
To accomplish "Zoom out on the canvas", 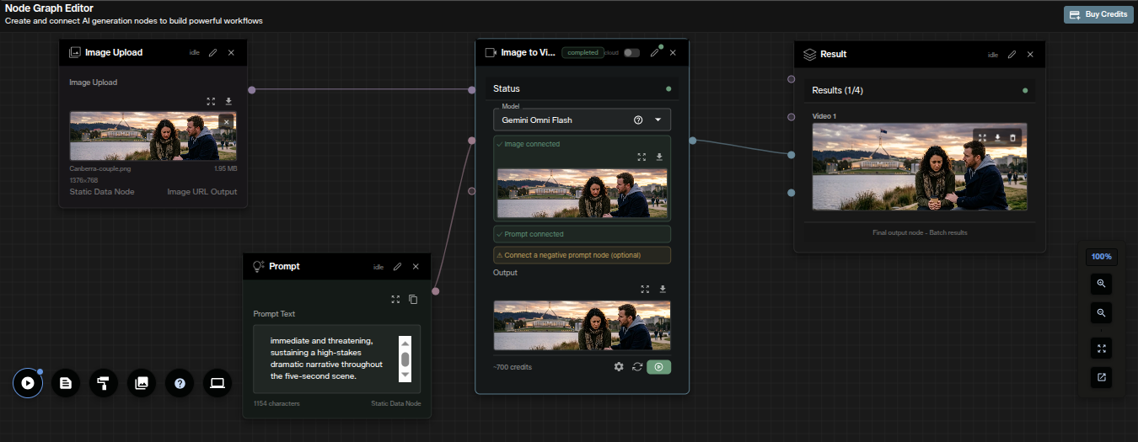I will point(1101,313).
